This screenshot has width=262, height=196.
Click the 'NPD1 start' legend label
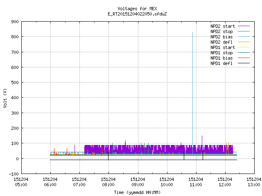click(x=223, y=47)
